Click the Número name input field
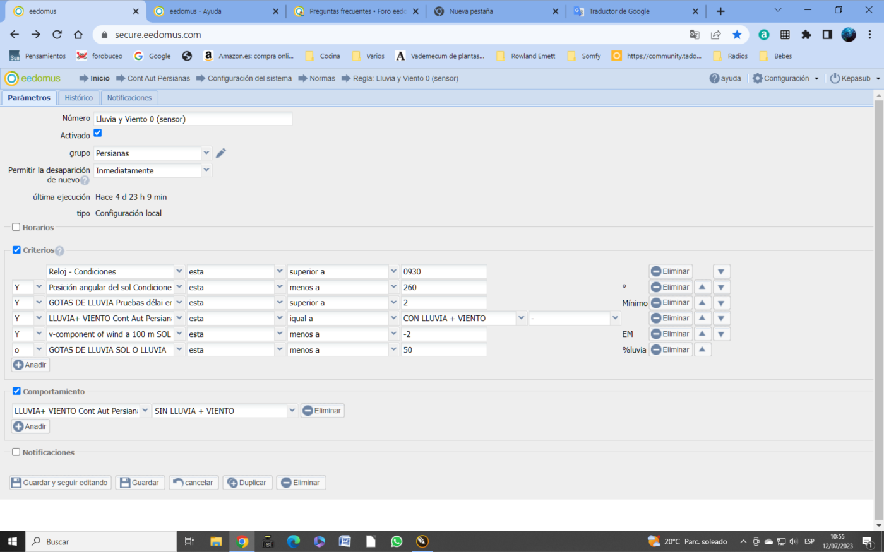 [x=193, y=119]
